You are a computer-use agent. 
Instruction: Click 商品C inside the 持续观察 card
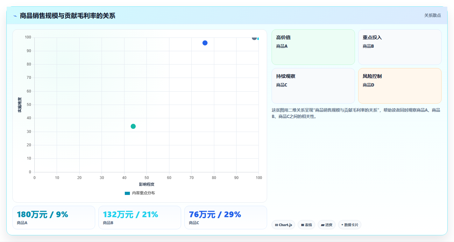pos(282,85)
